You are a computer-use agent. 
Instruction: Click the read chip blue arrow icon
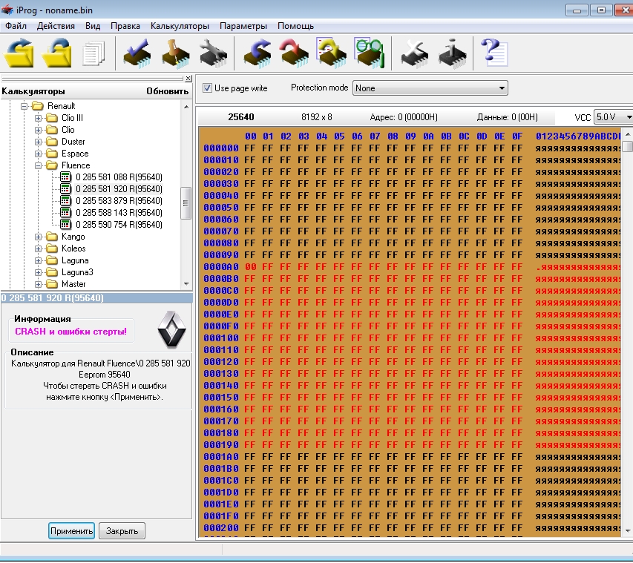click(258, 53)
